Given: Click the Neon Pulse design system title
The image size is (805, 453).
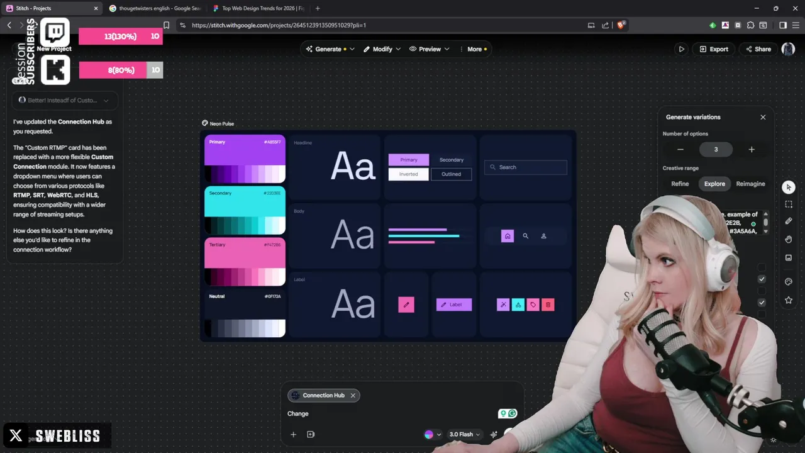Looking at the screenshot, I should coord(221,123).
